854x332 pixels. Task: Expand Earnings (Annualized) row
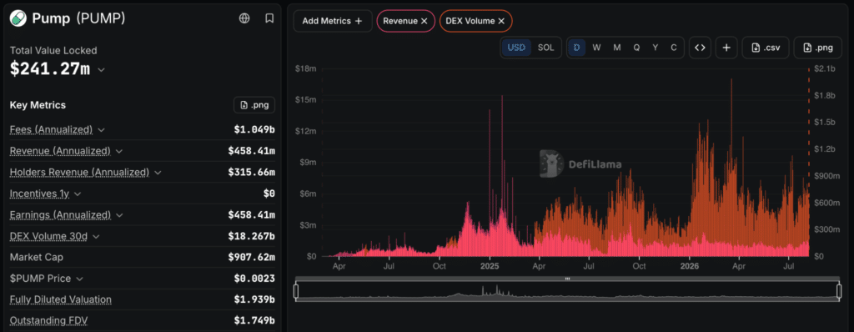click(120, 214)
